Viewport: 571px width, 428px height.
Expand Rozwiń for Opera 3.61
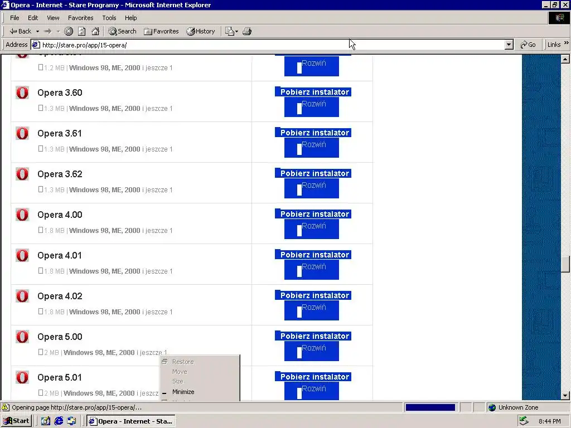312,148
